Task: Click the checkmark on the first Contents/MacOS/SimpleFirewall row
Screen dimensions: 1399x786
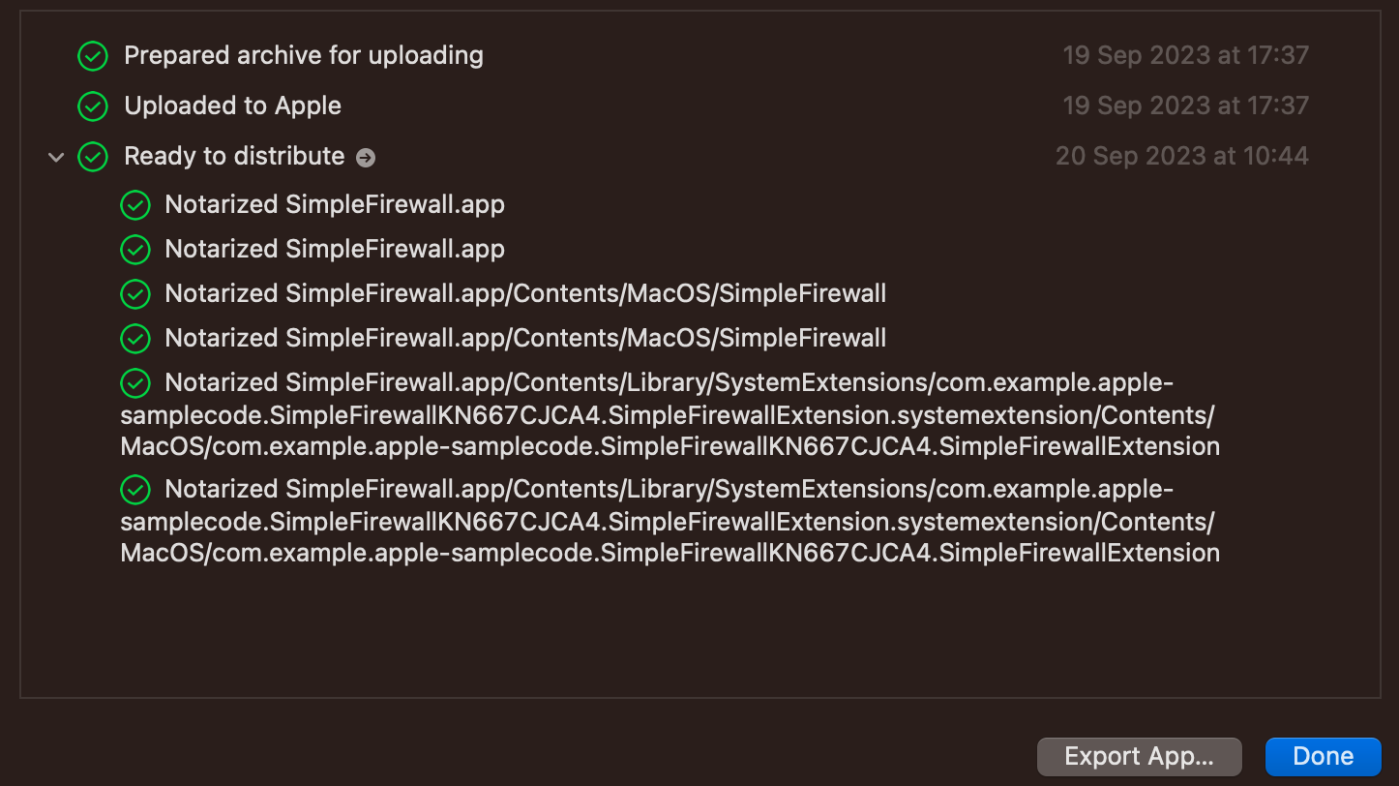Action: click(x=134, y=293)
